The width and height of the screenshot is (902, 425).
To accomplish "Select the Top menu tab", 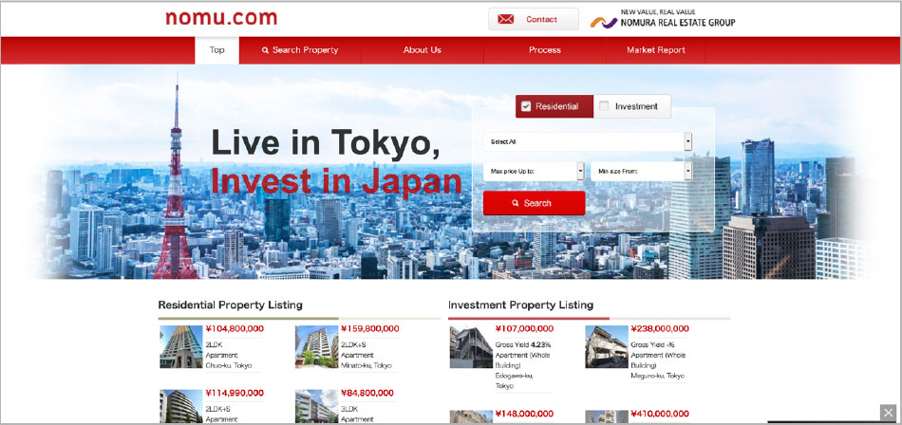I will [216, 50].
